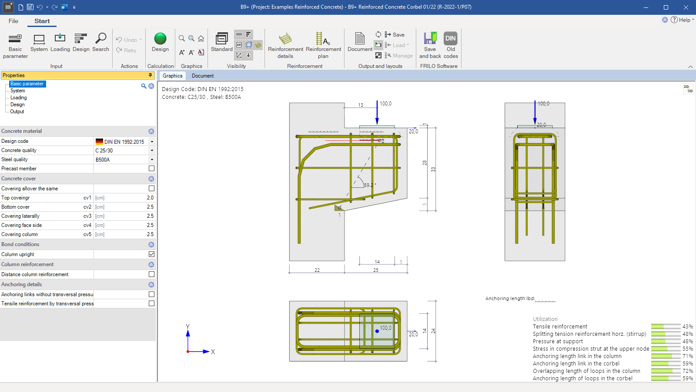Click Overlapping length of loops utilization bar

click(x=666, y=371)
